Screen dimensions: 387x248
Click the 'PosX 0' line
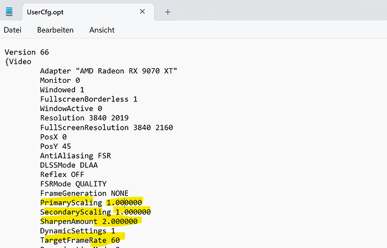[53, 137]
